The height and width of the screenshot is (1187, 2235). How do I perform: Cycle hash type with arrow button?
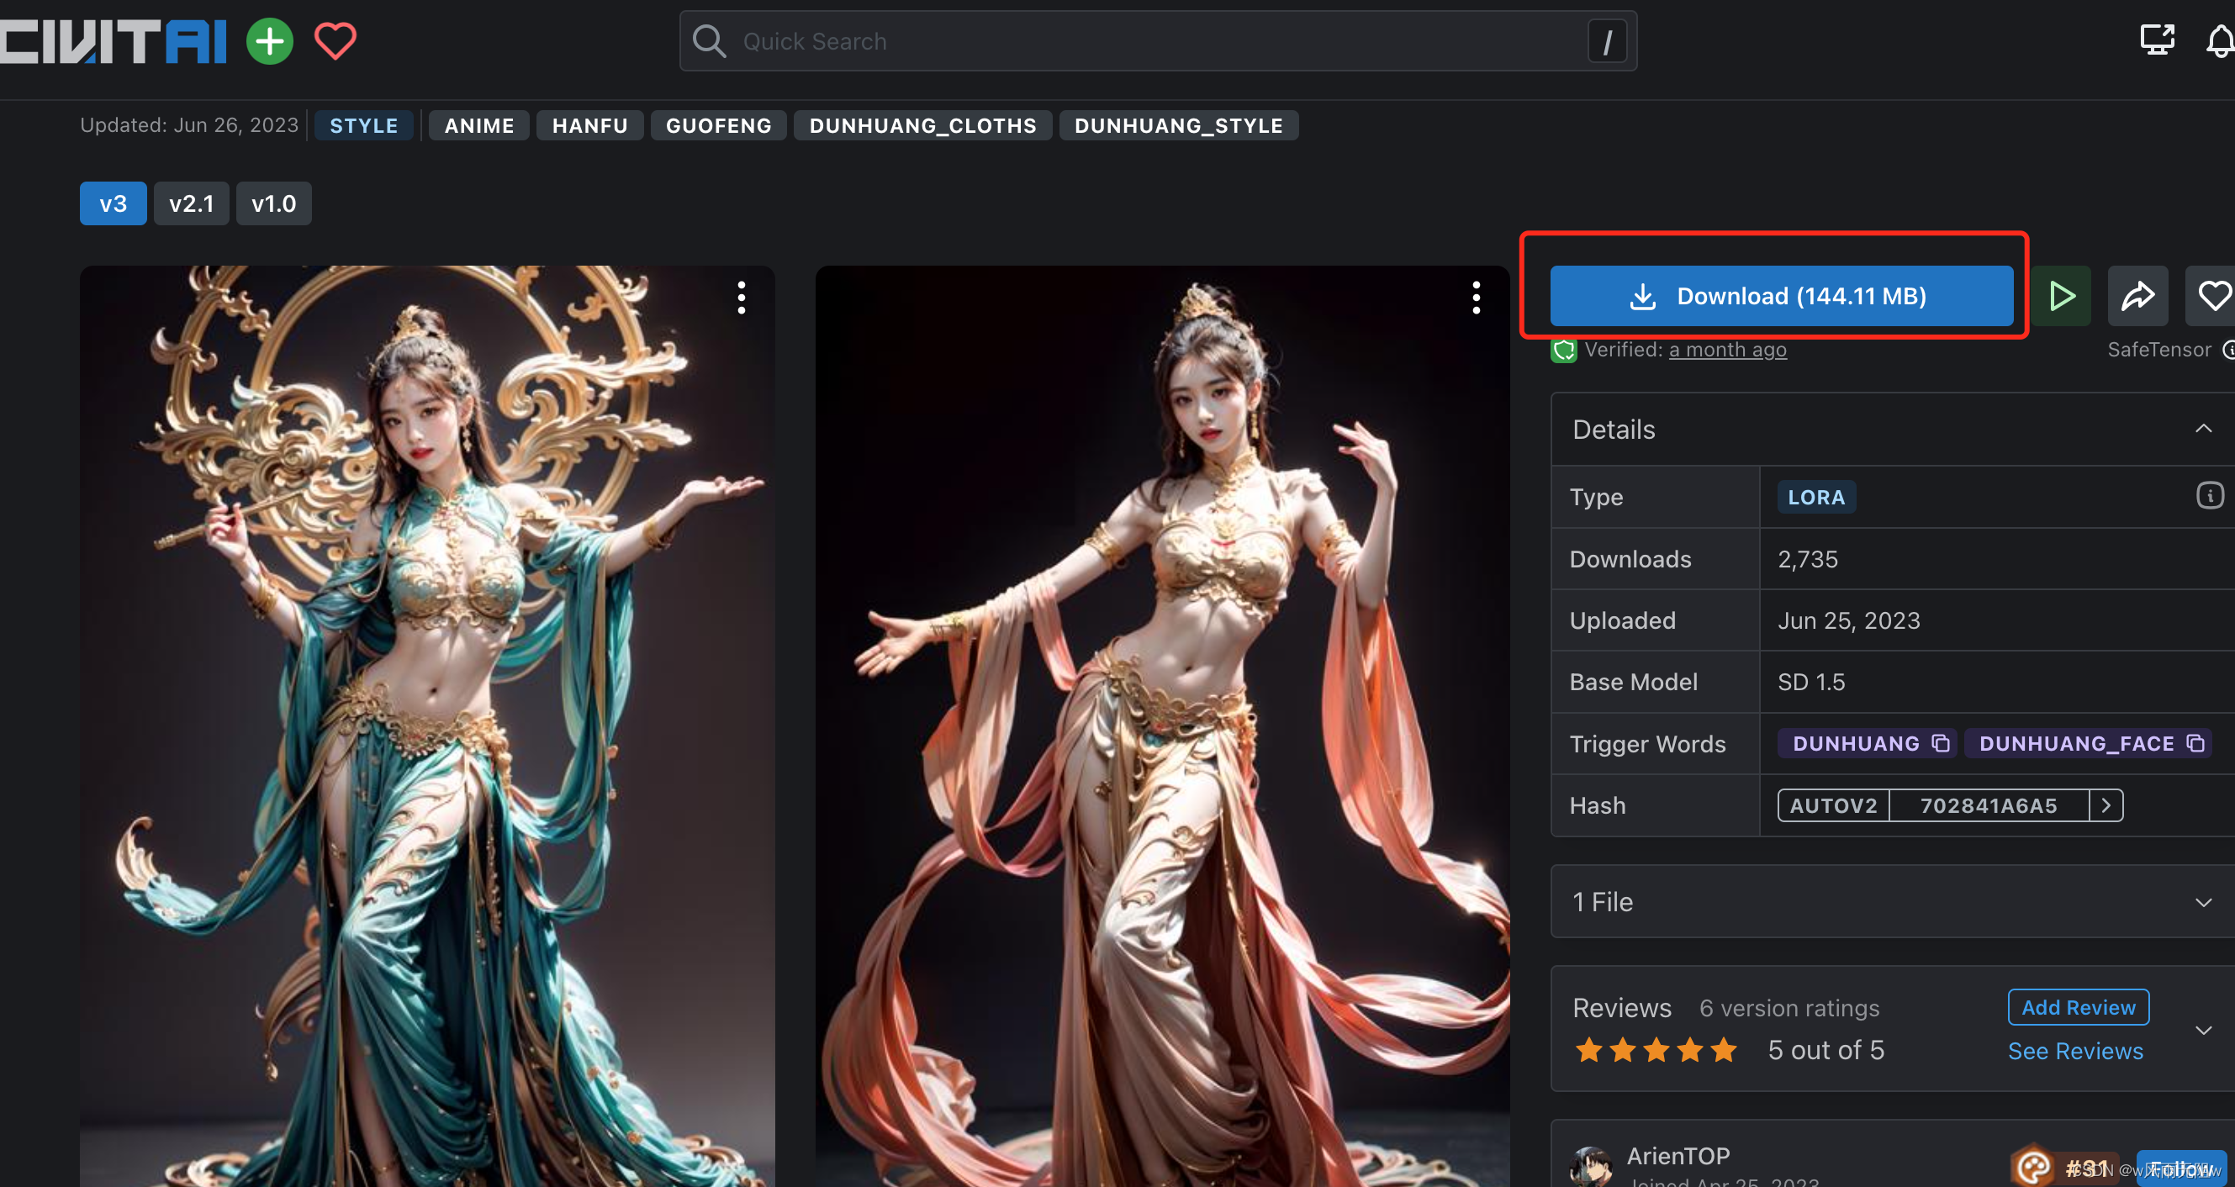point(2106,805)
